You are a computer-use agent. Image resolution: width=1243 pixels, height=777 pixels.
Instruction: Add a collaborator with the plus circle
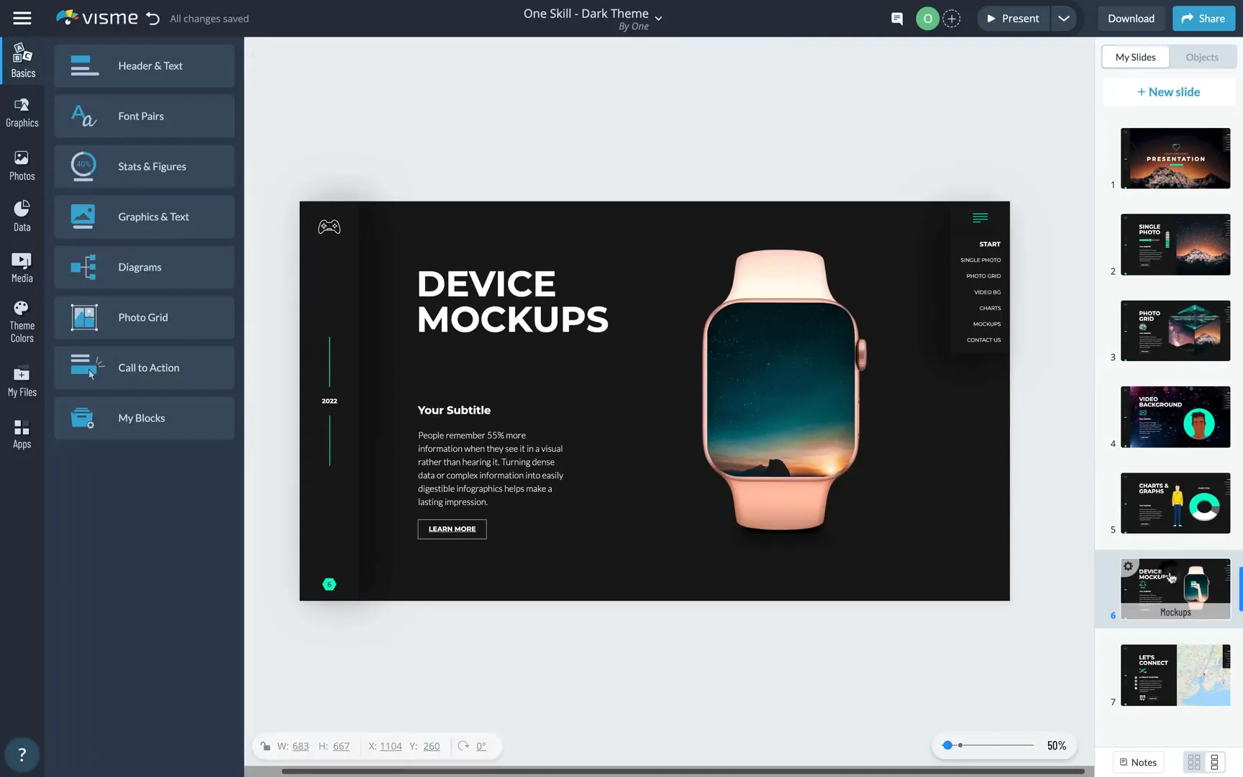click(x=952, y=19)
